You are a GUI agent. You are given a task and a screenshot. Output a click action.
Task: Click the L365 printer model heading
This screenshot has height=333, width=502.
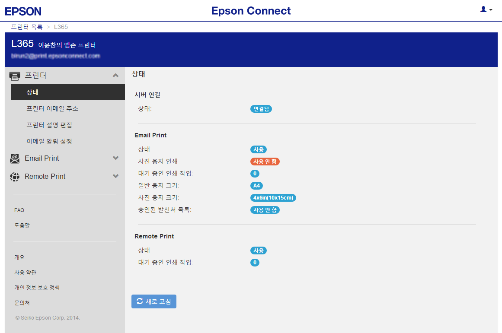click(22, 44)
